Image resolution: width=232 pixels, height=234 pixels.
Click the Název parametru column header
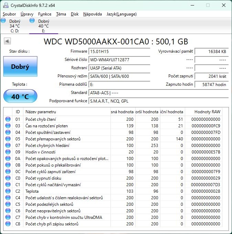pyautogui.click(x=67, y=112)
